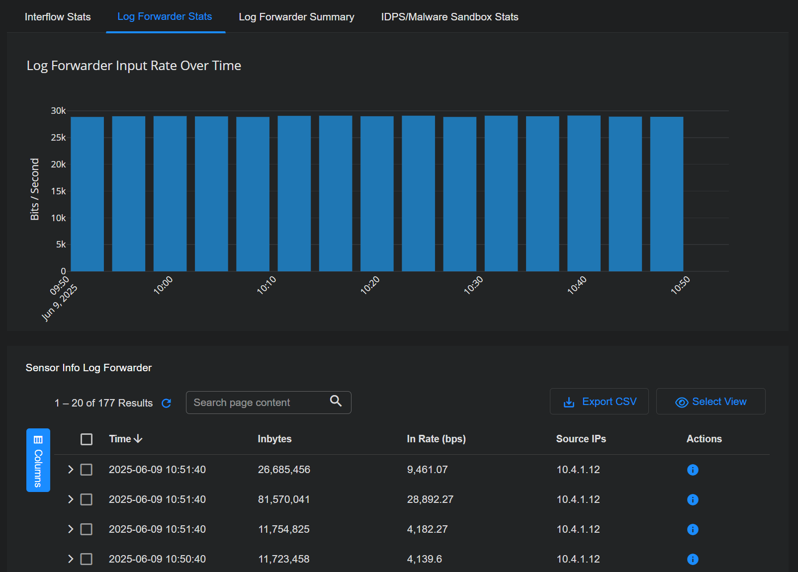
Task: Open the Log Forwarder Summary tab
Action: click(x=296, y=17)
